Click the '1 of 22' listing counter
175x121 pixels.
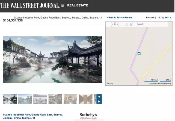(159, 18)
